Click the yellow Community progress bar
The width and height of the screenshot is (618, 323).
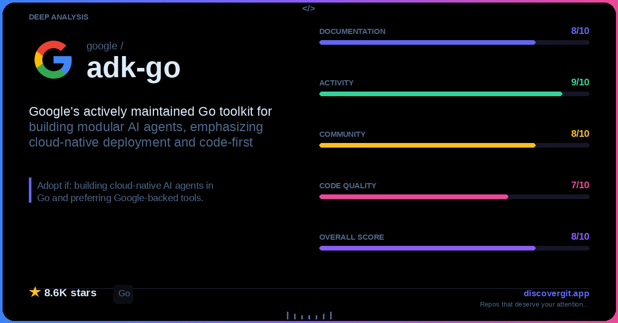(x=454, y=145)
